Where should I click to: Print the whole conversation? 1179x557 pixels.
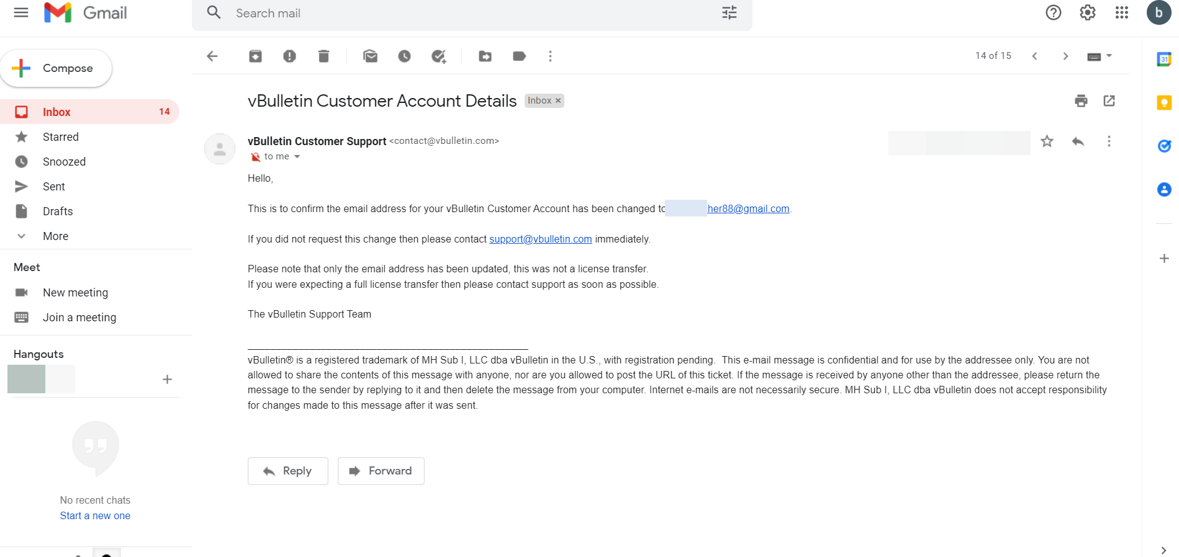(x=1081, y=101)
